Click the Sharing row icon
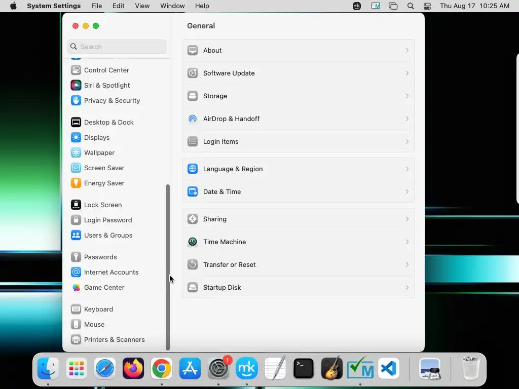 193,219
